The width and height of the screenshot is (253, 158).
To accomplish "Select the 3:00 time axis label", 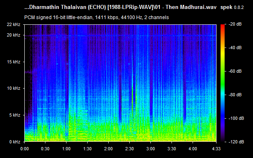I will tap(150, 149).
